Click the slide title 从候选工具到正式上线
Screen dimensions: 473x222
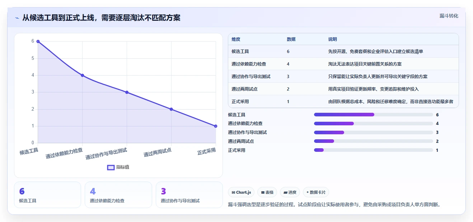tap(101, 18)
